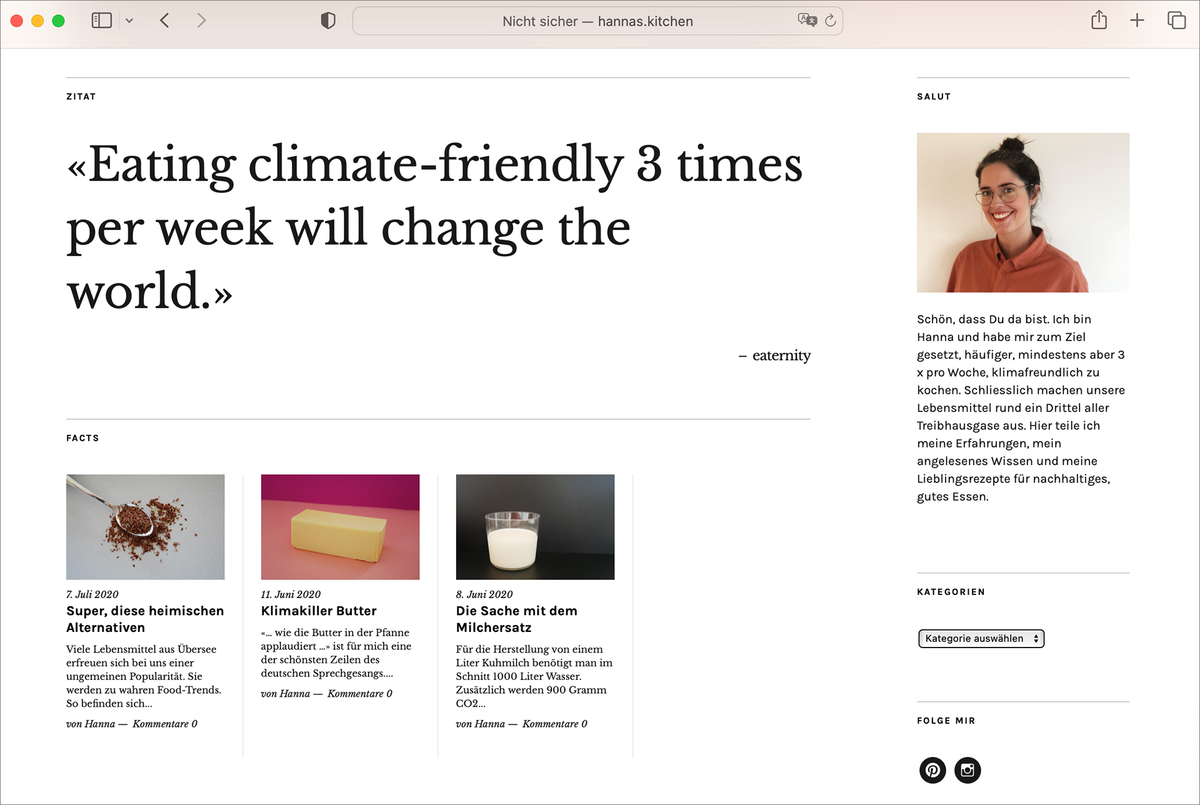Image resolution: width=1200 pixels, height=805 pixels.
Task: Click the eaternity quote attribution
Action: pos(781,356)
